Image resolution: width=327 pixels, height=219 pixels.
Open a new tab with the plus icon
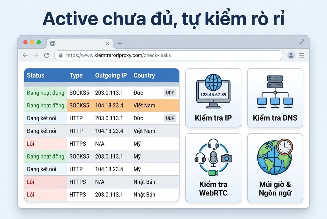[x=120, y=43]
